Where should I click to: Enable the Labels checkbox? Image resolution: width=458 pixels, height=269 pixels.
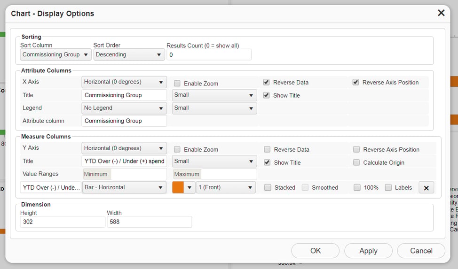388,188
